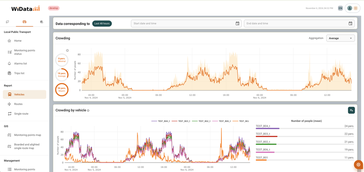Select the bus transport tab icon
This screenshot has height=172, width=364.
(x=24, y=22)
